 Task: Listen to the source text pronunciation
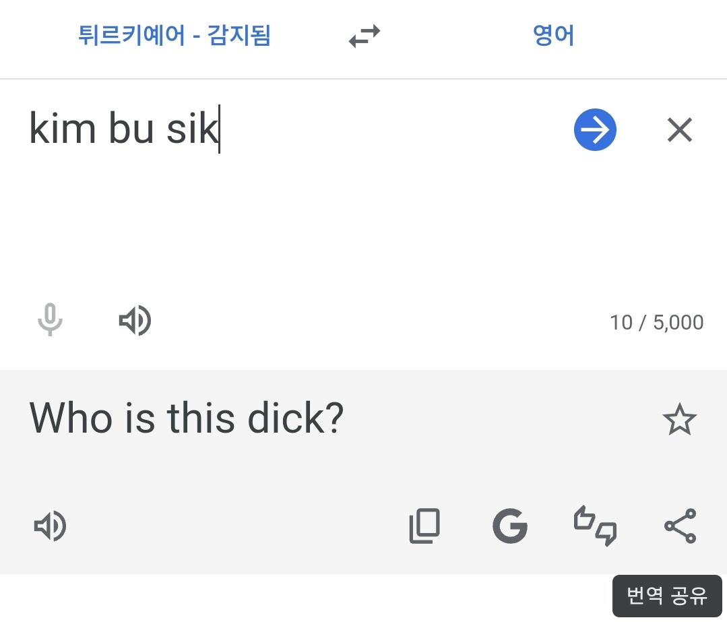coord(135,321)
